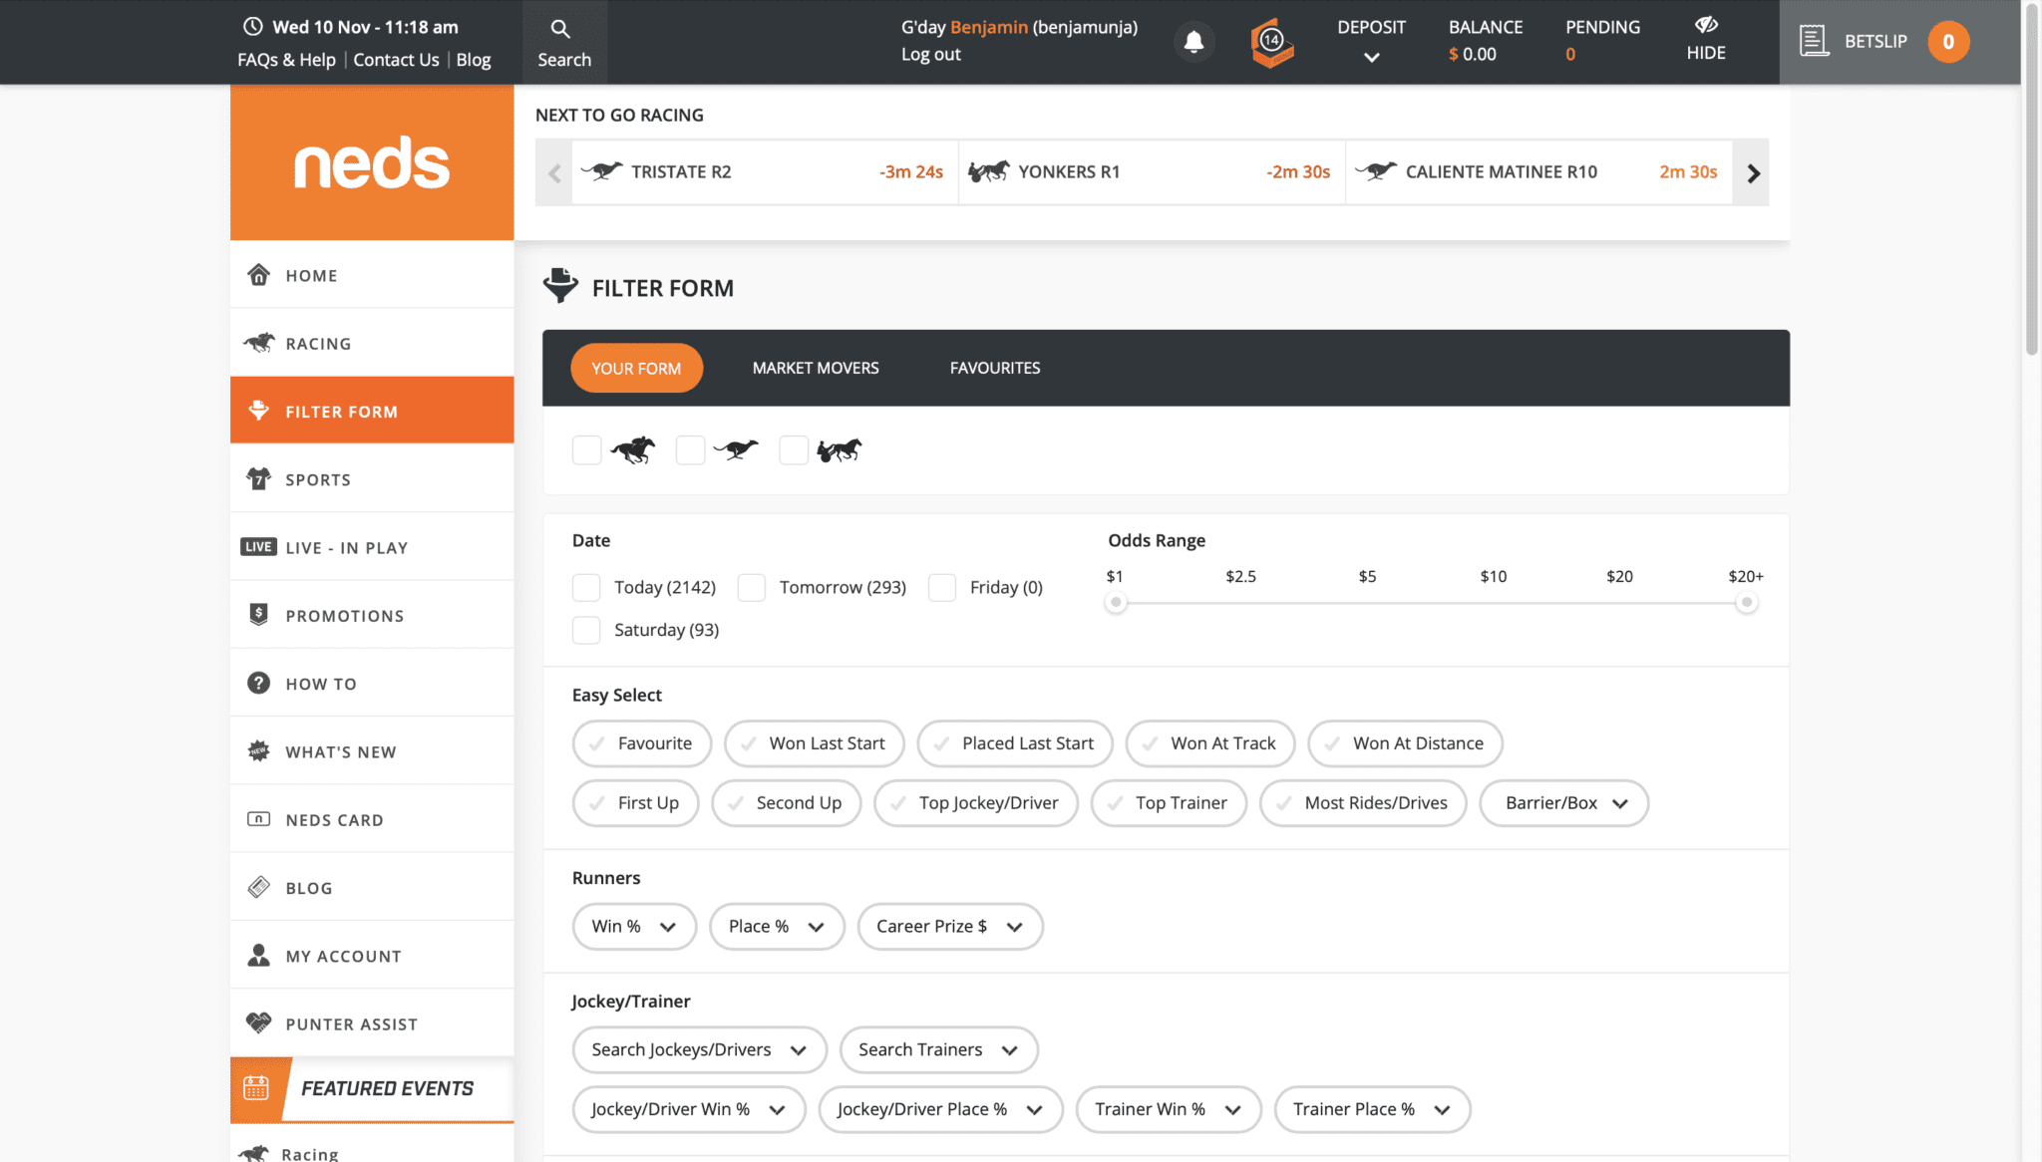Tick the greyhound racing checkbox
This screenshot has width=2042, height=1162.
coord(690,450)
